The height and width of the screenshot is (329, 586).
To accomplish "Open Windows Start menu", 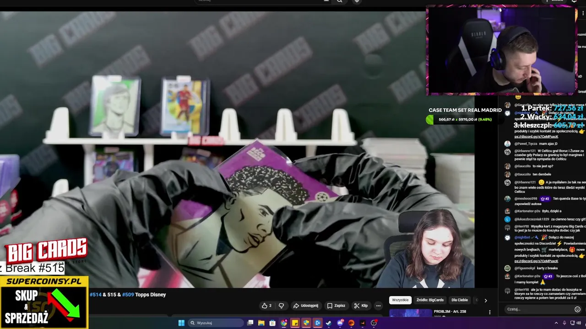I will point(181,323).
